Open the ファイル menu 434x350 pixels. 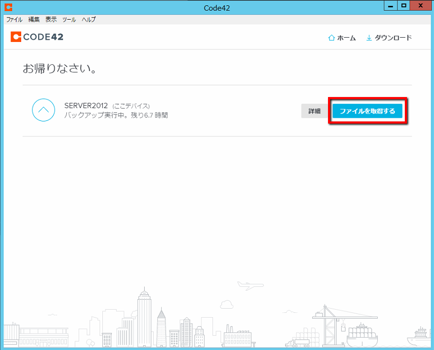[x=14, y=20]
